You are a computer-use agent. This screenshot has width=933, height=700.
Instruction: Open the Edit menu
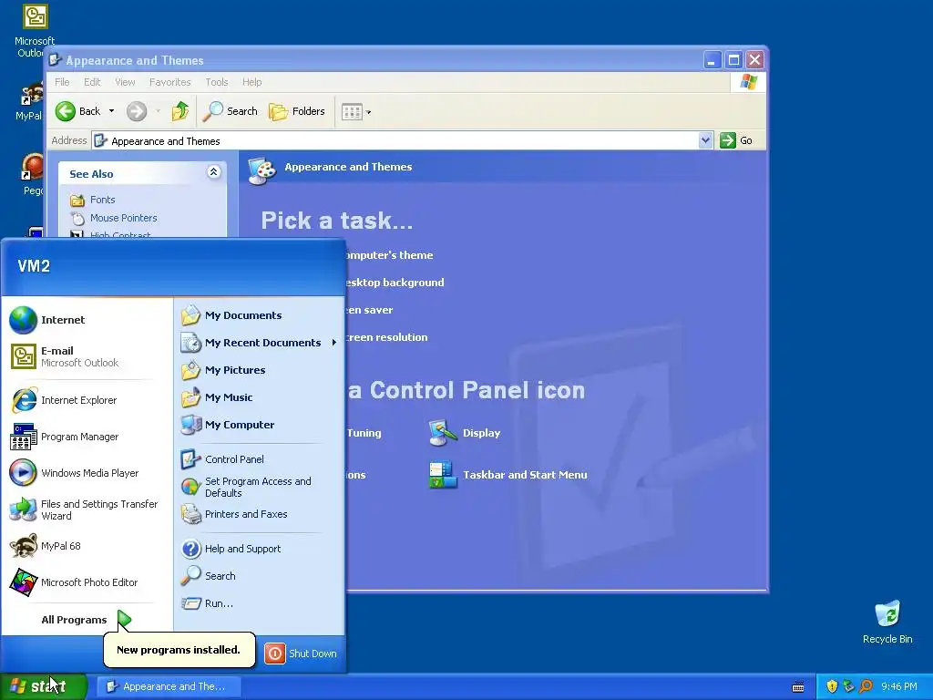click(92, 82)
